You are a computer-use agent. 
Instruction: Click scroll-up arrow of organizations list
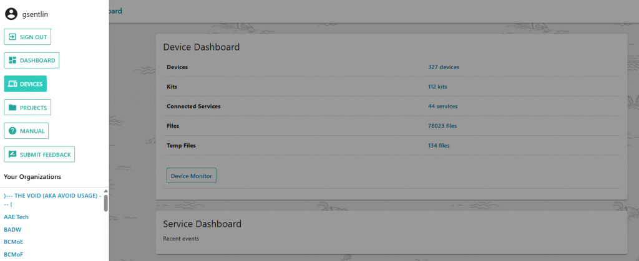(x=105, y=191)
